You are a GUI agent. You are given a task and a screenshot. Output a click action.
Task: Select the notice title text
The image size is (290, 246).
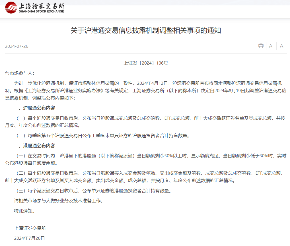tap(145, 30)
